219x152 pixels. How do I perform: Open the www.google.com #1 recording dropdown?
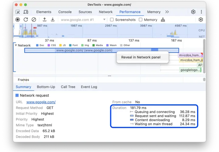[x=83, y=20]
